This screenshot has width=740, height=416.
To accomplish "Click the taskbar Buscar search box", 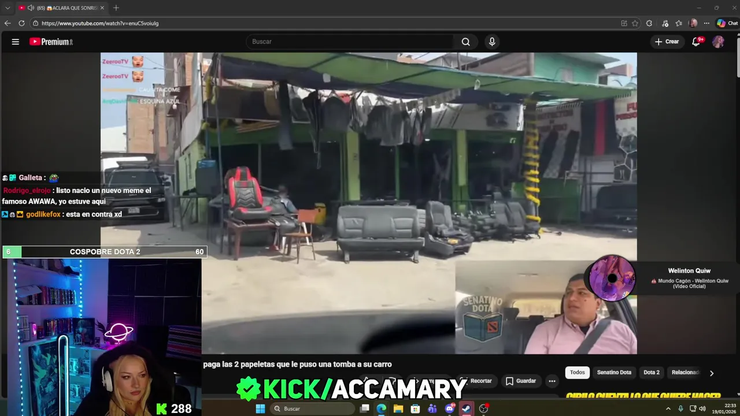I will click(312, 408).
